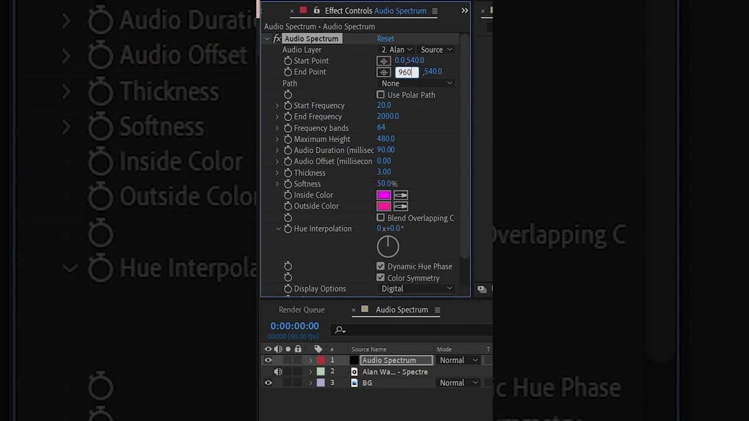Click the Alan Wa... - Spectre audio file icon
The image size is (749, 421).
pyautogui.click(x=354, y=372)
